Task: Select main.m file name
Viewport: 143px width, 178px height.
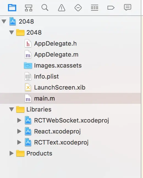Action: coord(45,99)
